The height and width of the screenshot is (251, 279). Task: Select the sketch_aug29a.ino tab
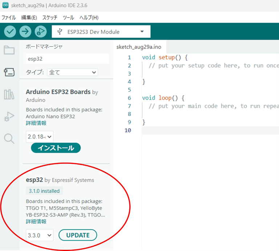click(139, 47)
